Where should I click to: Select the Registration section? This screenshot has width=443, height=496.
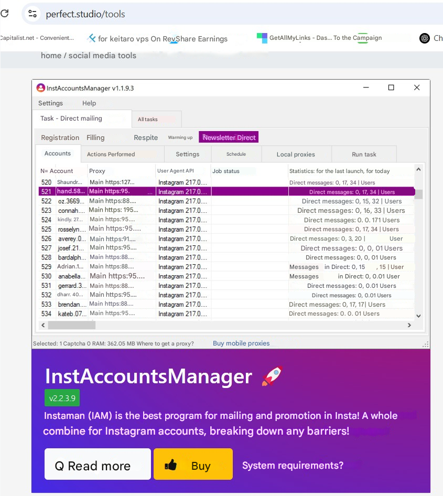click(60, 137)
